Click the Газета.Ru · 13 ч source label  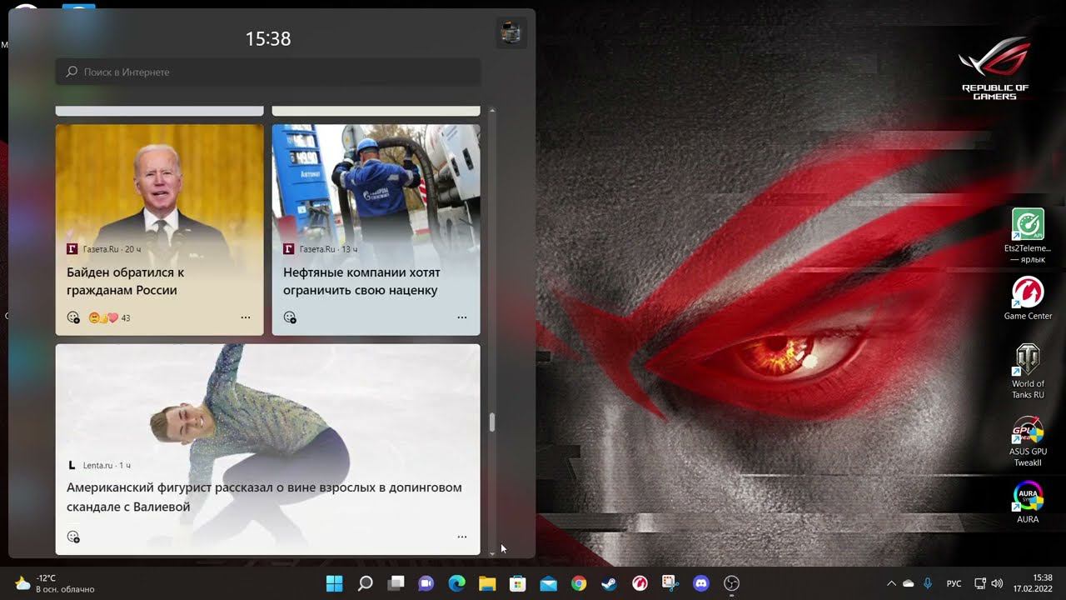point(321,249)
